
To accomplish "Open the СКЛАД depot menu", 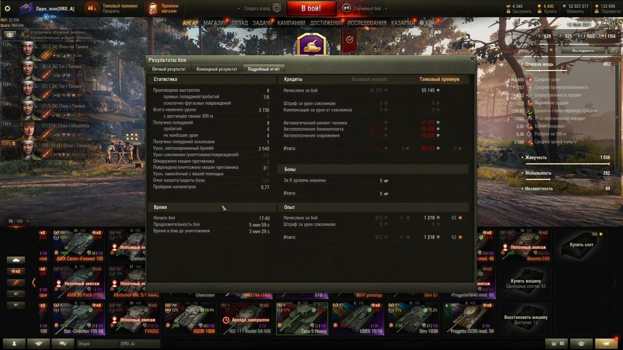I will [240, 23].
